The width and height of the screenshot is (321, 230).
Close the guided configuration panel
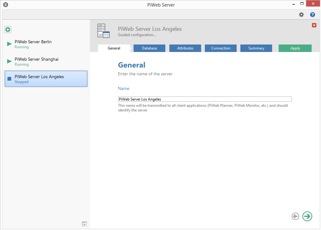click(x=314, y=25)
